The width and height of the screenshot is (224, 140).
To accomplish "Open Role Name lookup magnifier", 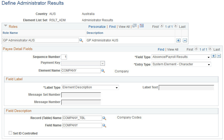I will click(81, 40).
